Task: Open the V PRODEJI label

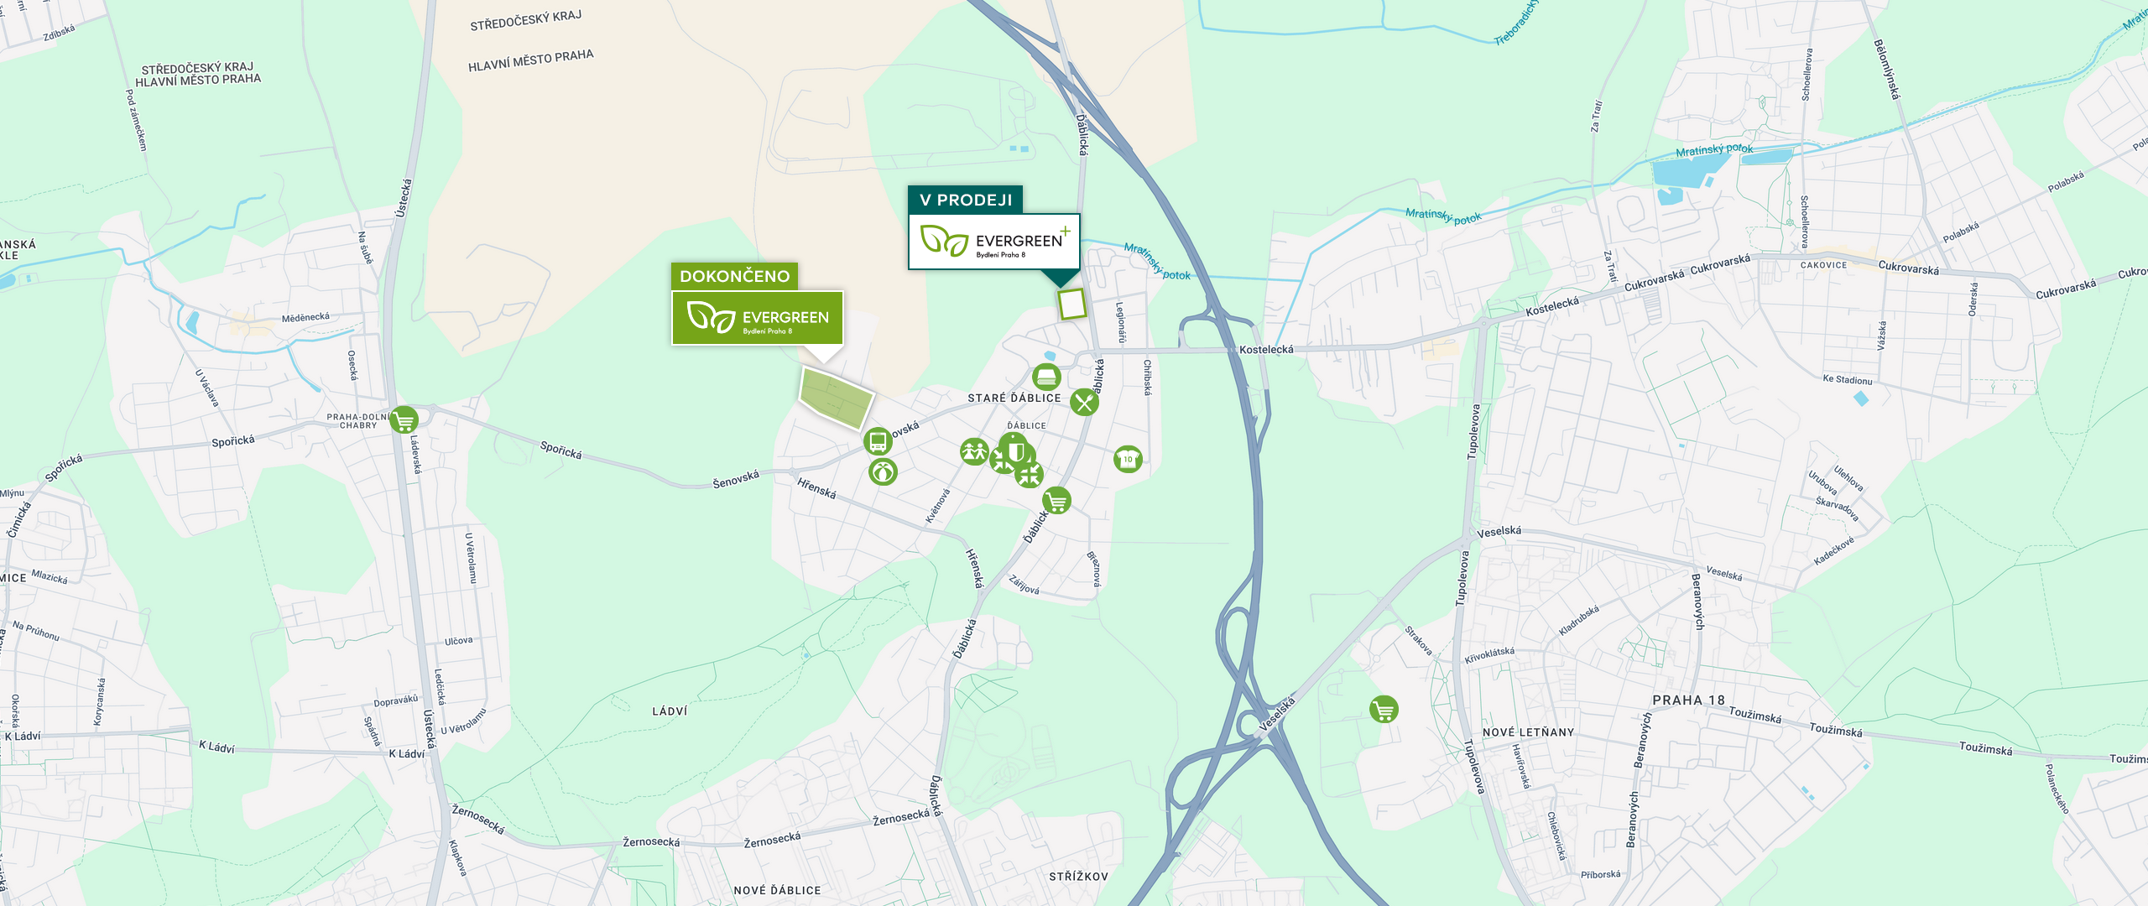Action: tap(966, 200)
